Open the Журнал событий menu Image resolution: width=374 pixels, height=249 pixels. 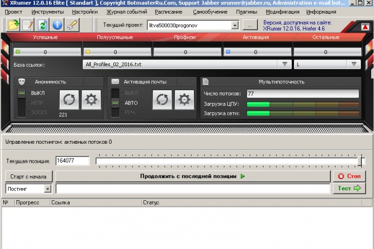(x=127, y=12)
